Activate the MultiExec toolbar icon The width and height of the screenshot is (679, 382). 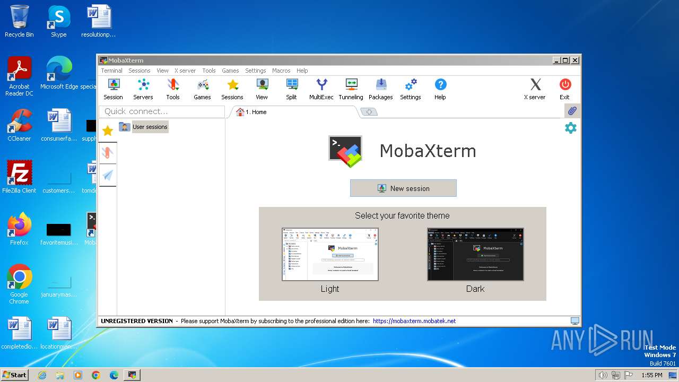321,89
